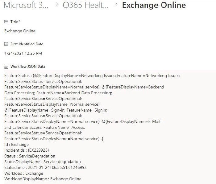
Task: Click the IncidentIds EX229923 line
Action: pos(26,150)
